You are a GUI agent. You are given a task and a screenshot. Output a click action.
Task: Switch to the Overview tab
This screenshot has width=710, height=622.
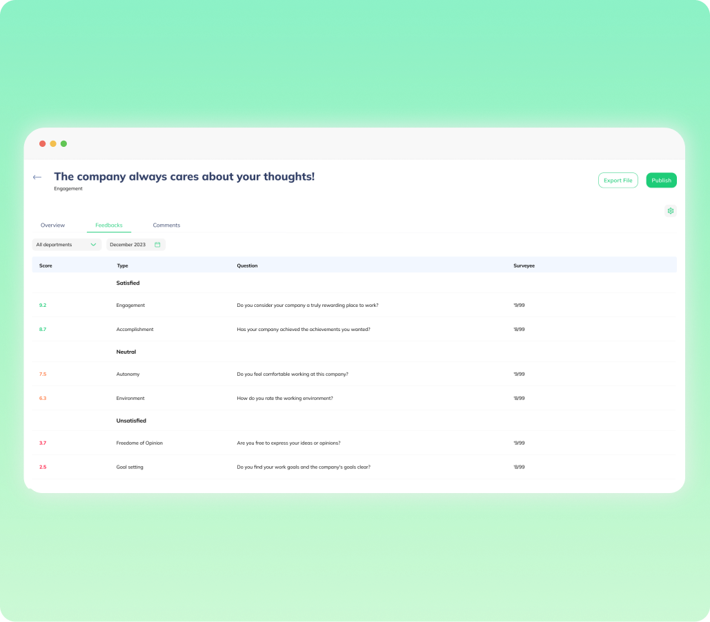point(52,225)
